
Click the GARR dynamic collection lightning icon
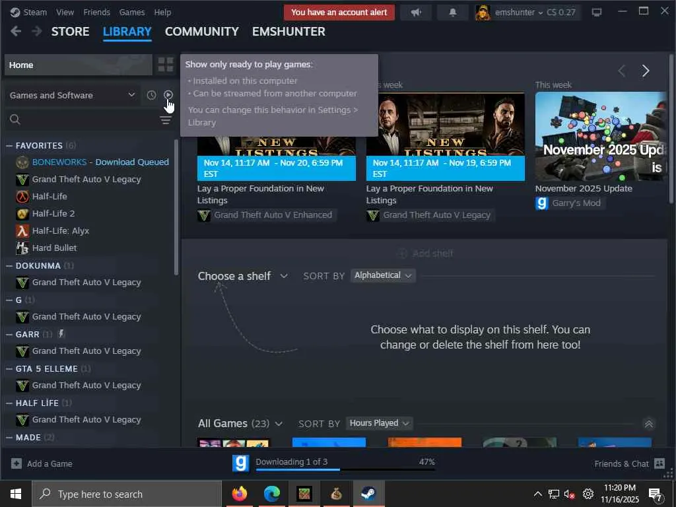pyautogui.click(x=61, y=333)
